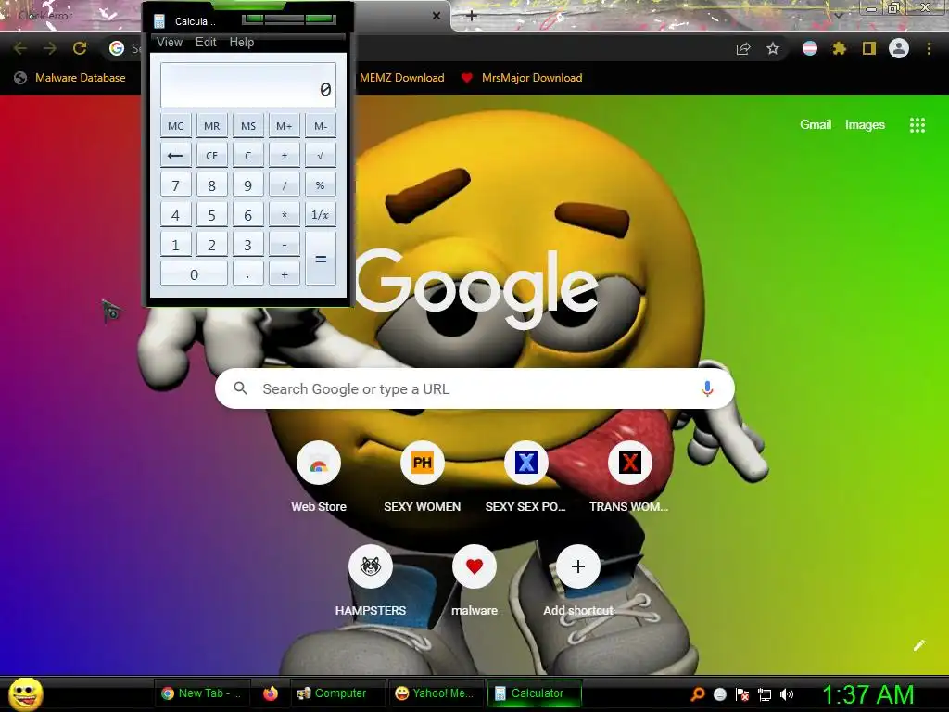
Task: Click the calculator backspace arrow
Action: 175,156
